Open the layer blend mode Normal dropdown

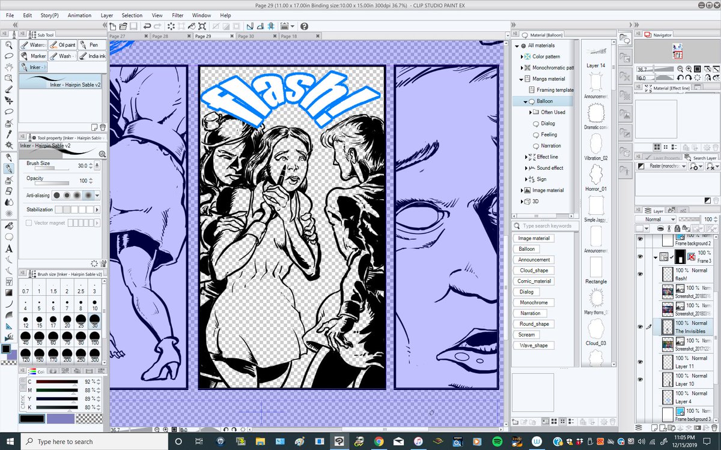coord(657,220)
